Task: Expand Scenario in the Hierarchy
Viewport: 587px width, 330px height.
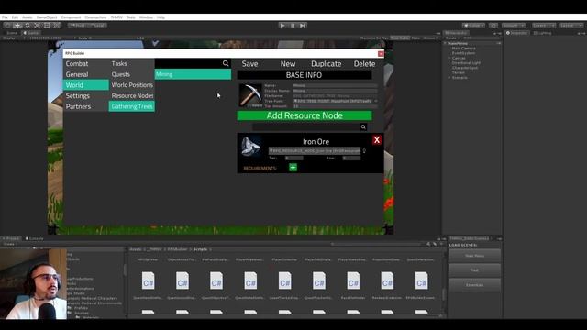Action: tap(449, 77)
